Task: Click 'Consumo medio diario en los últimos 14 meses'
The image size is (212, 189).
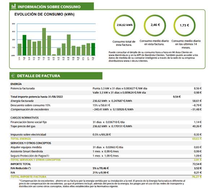Action: click(x=186, y=44)
